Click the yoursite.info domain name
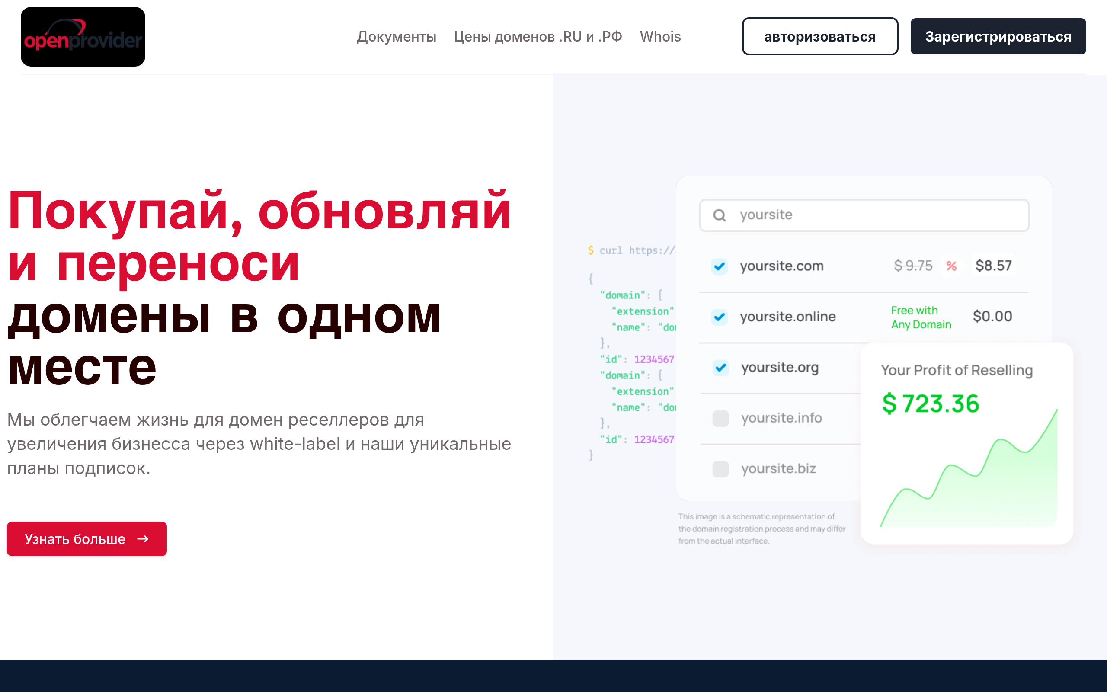The height and width of the screenshot is (692, 1107). tap(782, 418)
